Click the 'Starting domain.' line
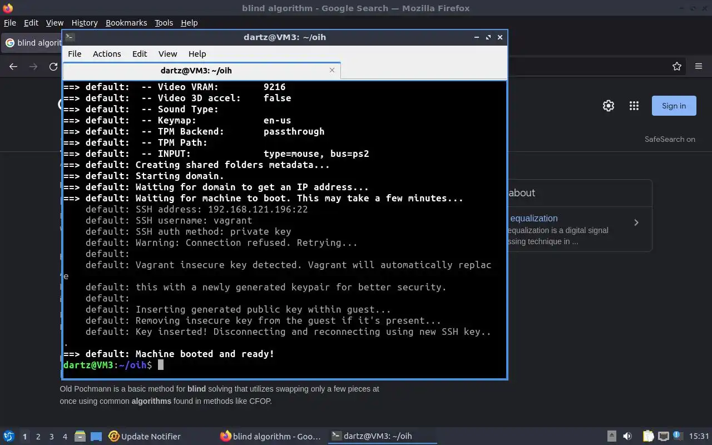 [180, 176]
